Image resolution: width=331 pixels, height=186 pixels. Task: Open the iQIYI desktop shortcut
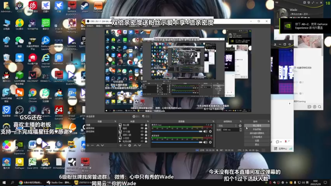click(46, 24)
